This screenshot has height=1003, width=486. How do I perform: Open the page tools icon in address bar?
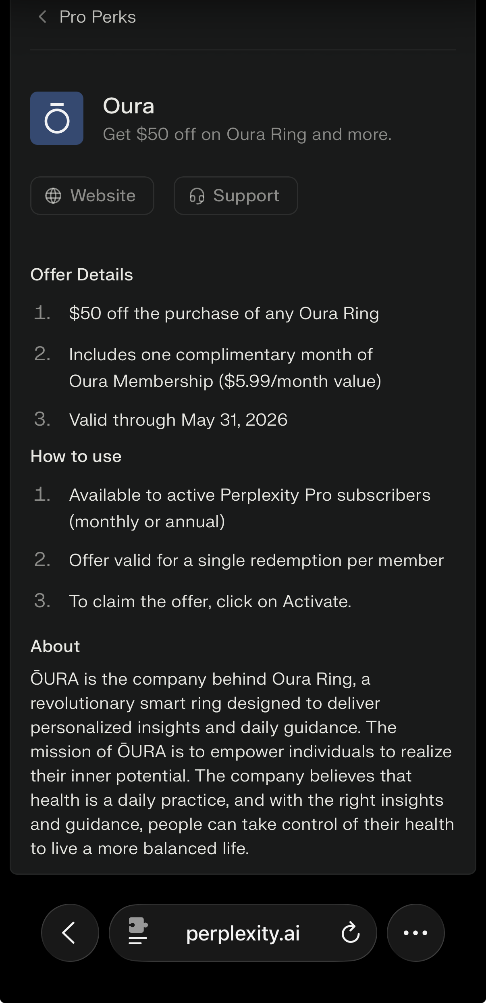tap(138, 932)
